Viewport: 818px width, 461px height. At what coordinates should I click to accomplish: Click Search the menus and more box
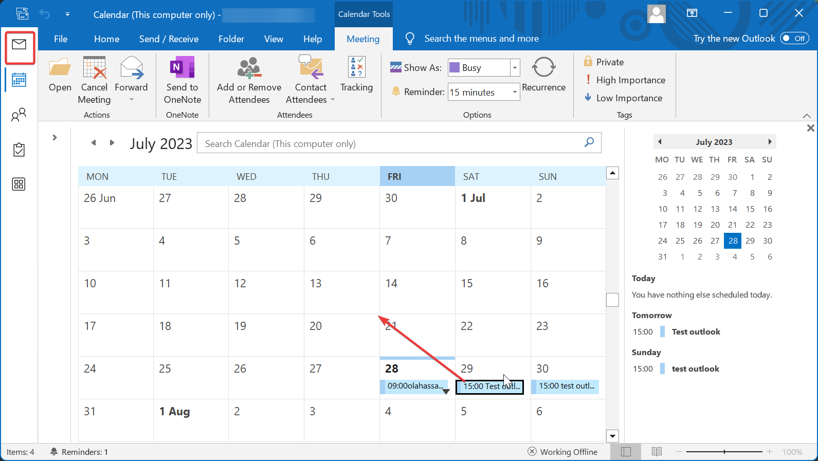(x=481, y=39)
